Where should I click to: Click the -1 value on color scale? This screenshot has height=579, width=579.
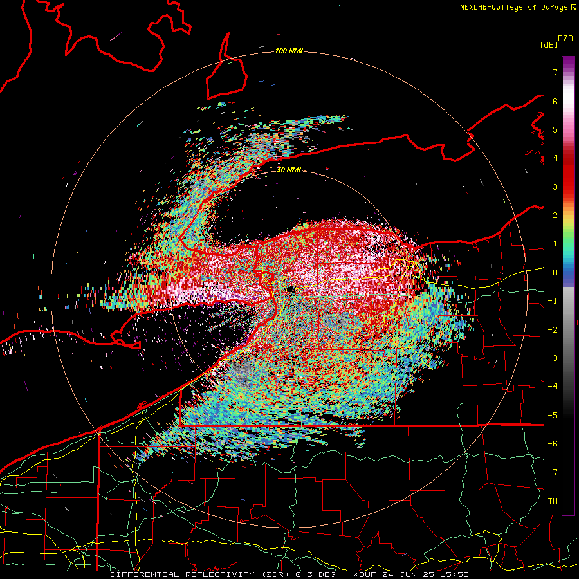pyautogui.click(x=553, y=301)
